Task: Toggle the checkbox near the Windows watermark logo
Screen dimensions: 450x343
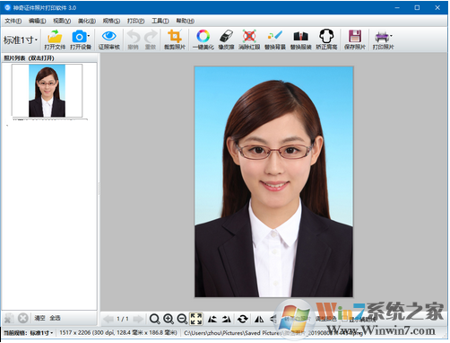Action: coord(345,319)
